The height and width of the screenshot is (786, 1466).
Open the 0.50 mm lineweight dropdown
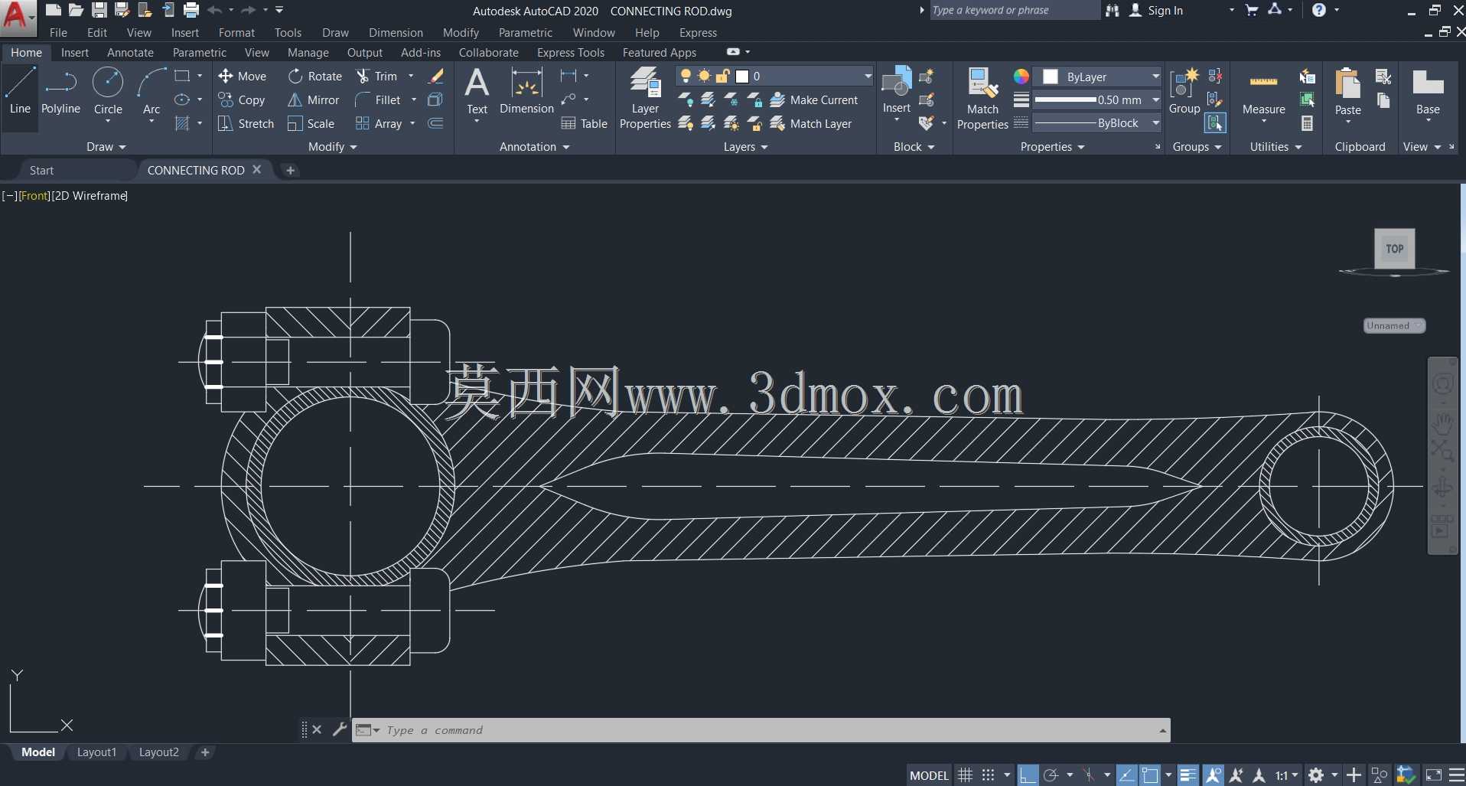pos(1155,99)
